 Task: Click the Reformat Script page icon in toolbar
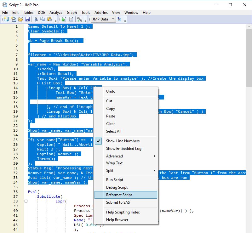tap(71, 19)
